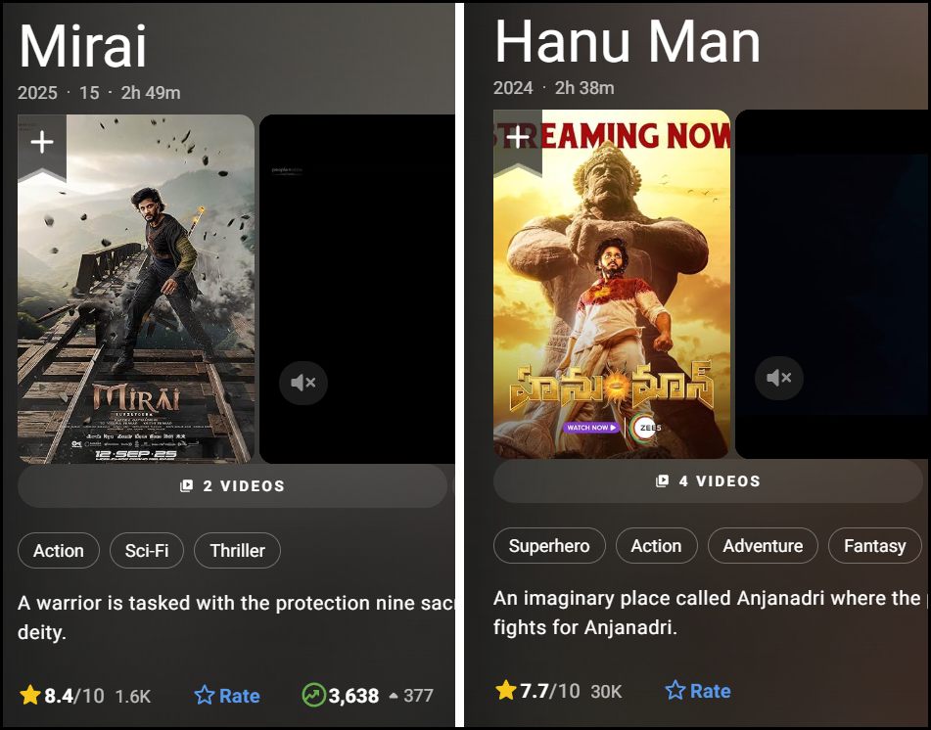This screenshot has height=730, width=931.
Task: Click the green popularity trend icon
Action: click(x=313, y=695)
